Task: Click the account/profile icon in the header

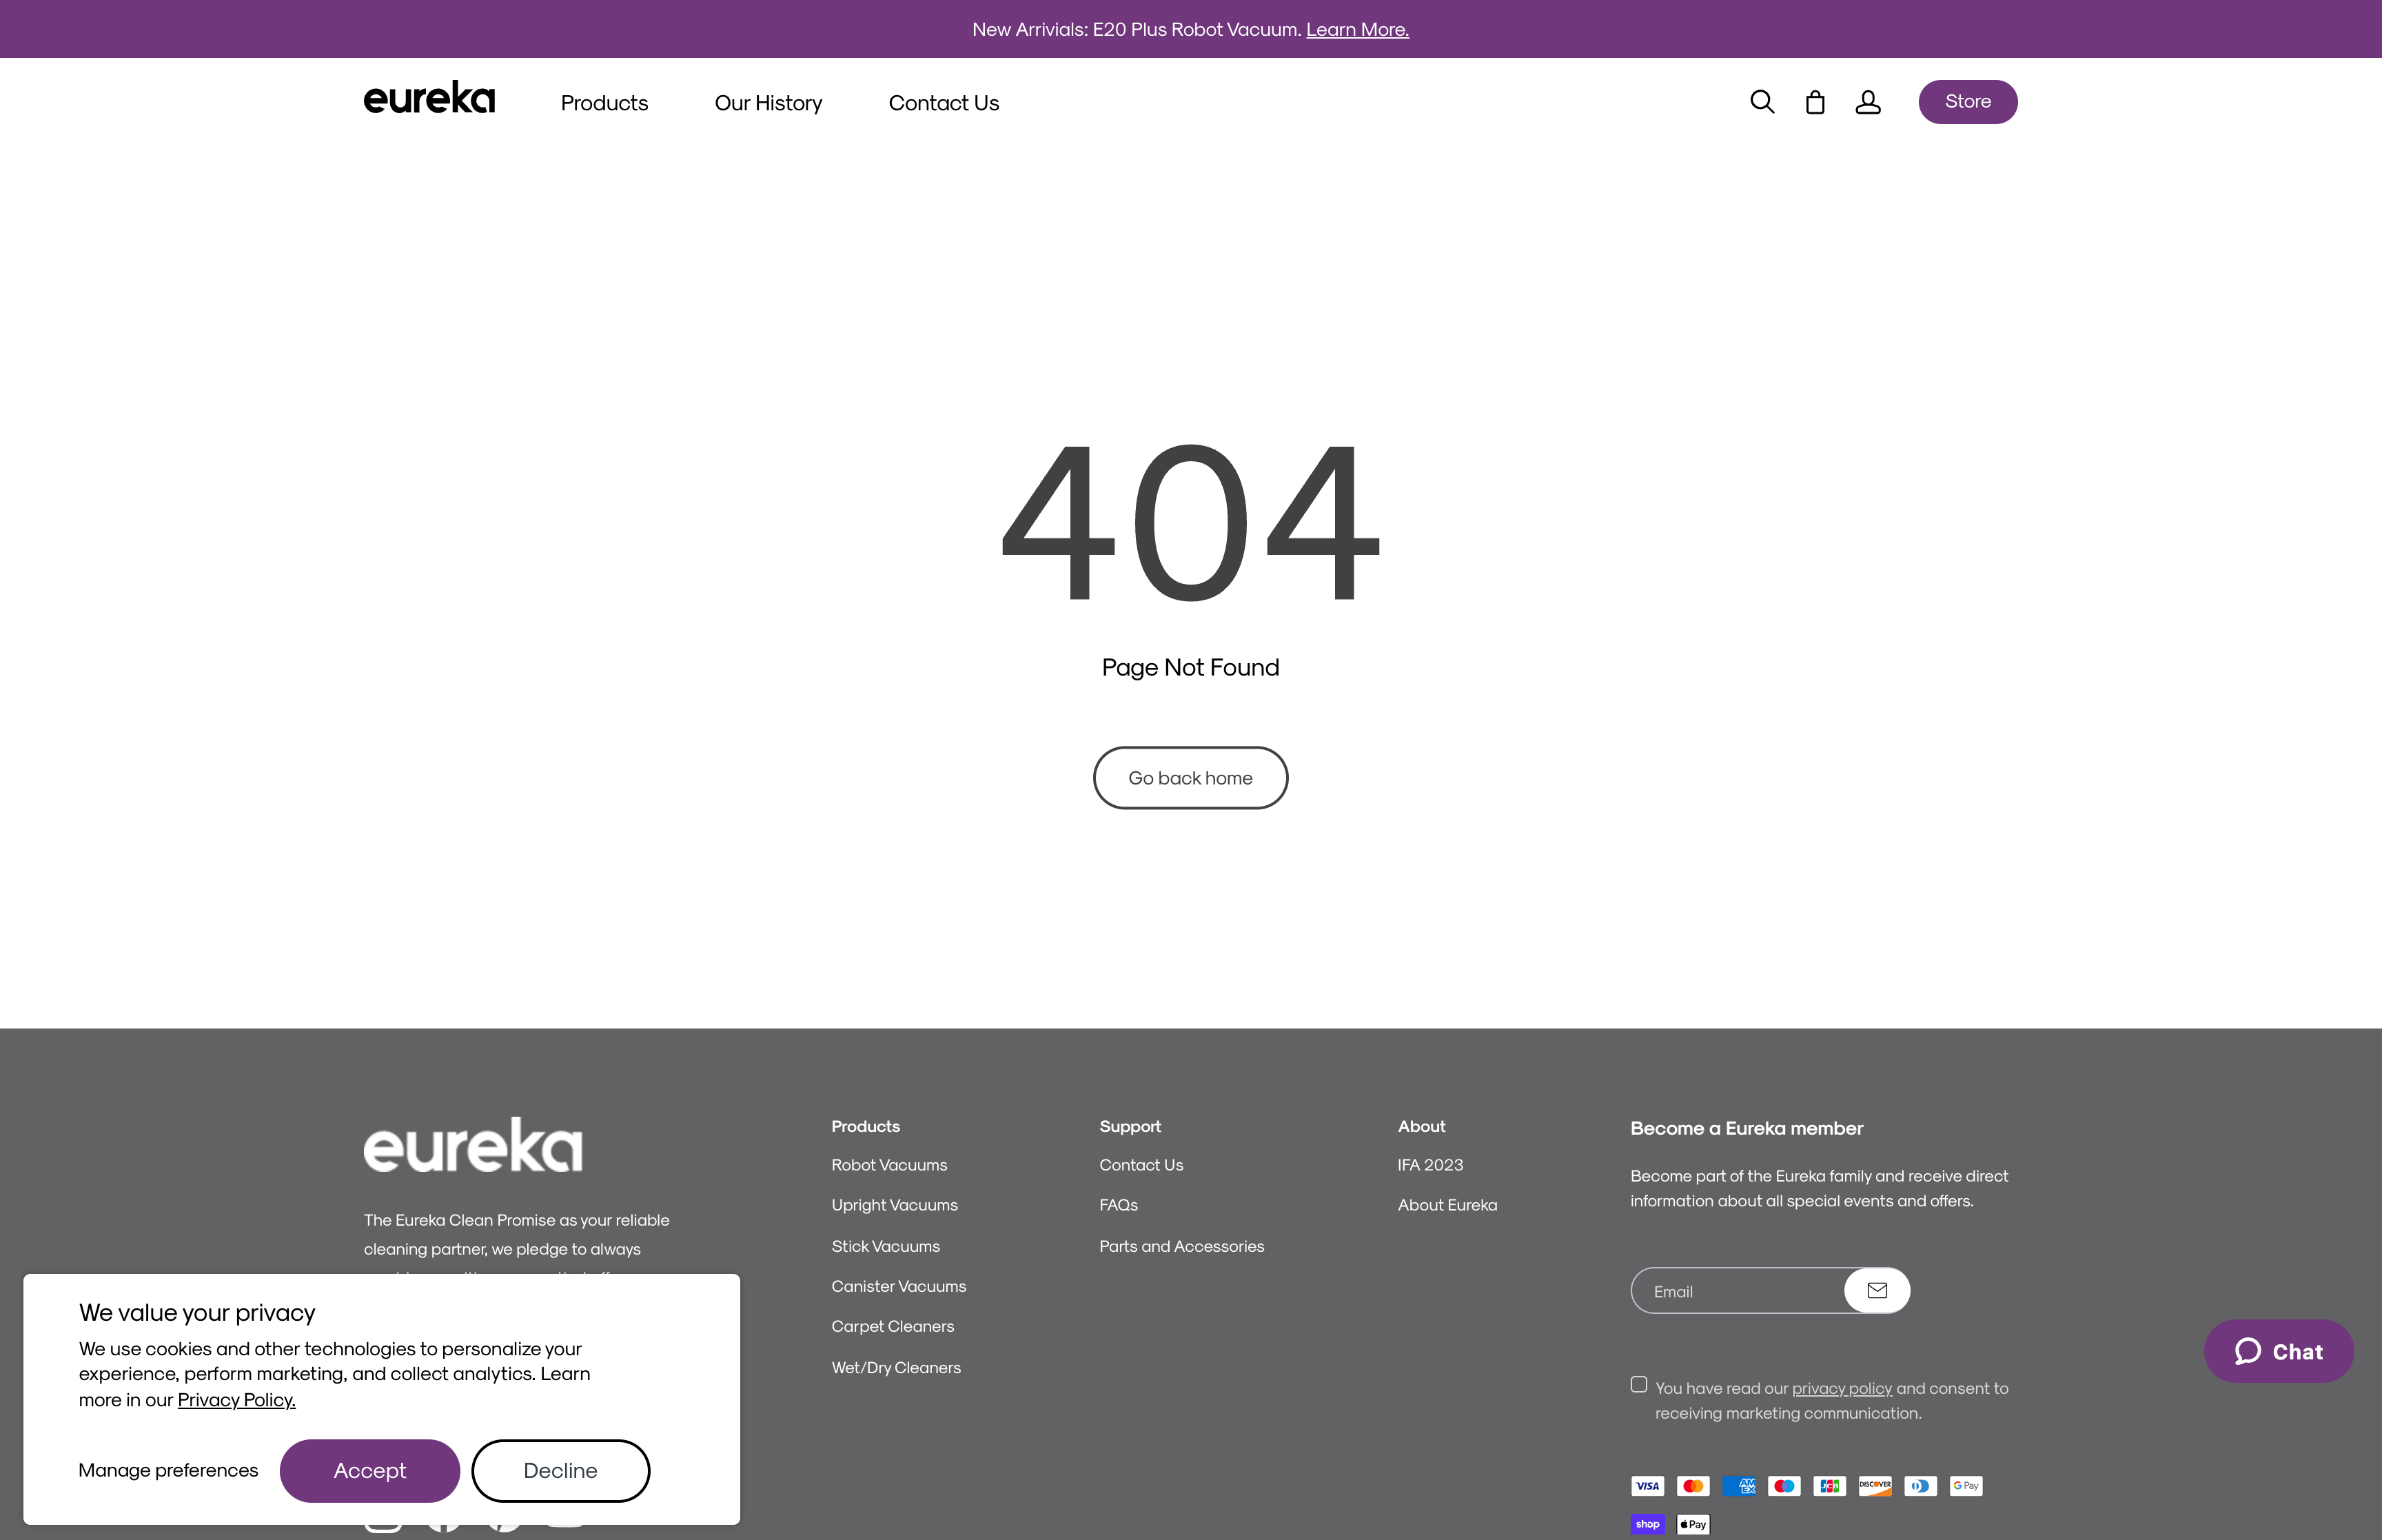Action: (x=1867, y=101)
